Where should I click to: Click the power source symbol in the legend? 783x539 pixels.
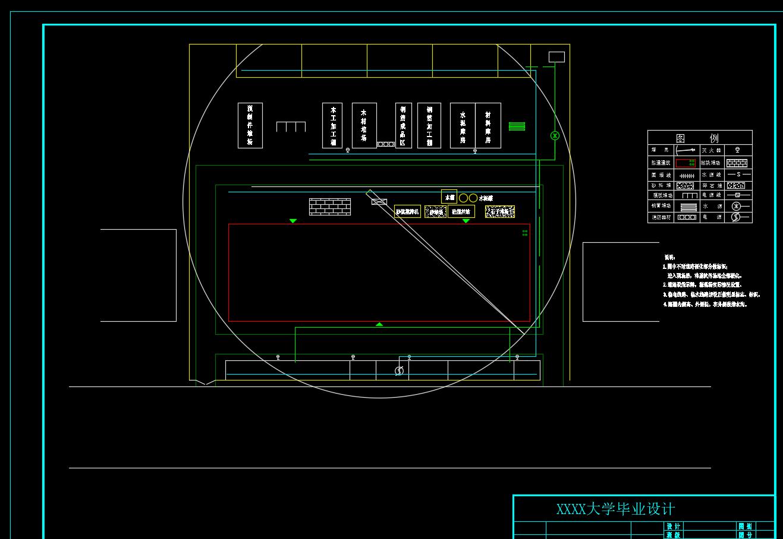click(x=740, y=217)
